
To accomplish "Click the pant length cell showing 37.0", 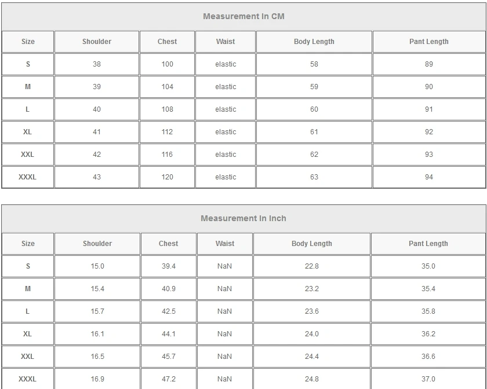I will [428, 379].
